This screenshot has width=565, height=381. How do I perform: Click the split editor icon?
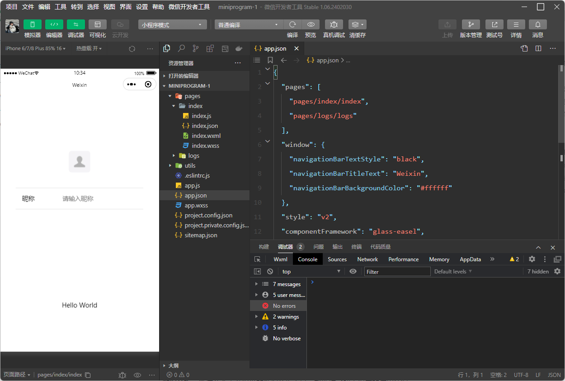538,49
